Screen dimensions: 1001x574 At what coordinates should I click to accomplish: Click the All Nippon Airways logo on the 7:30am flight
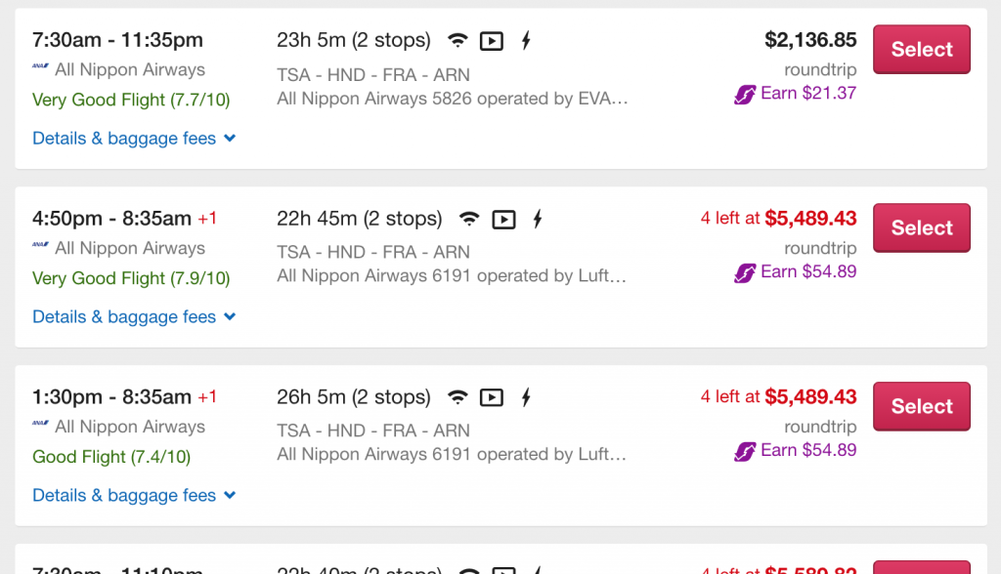[41, 65]
